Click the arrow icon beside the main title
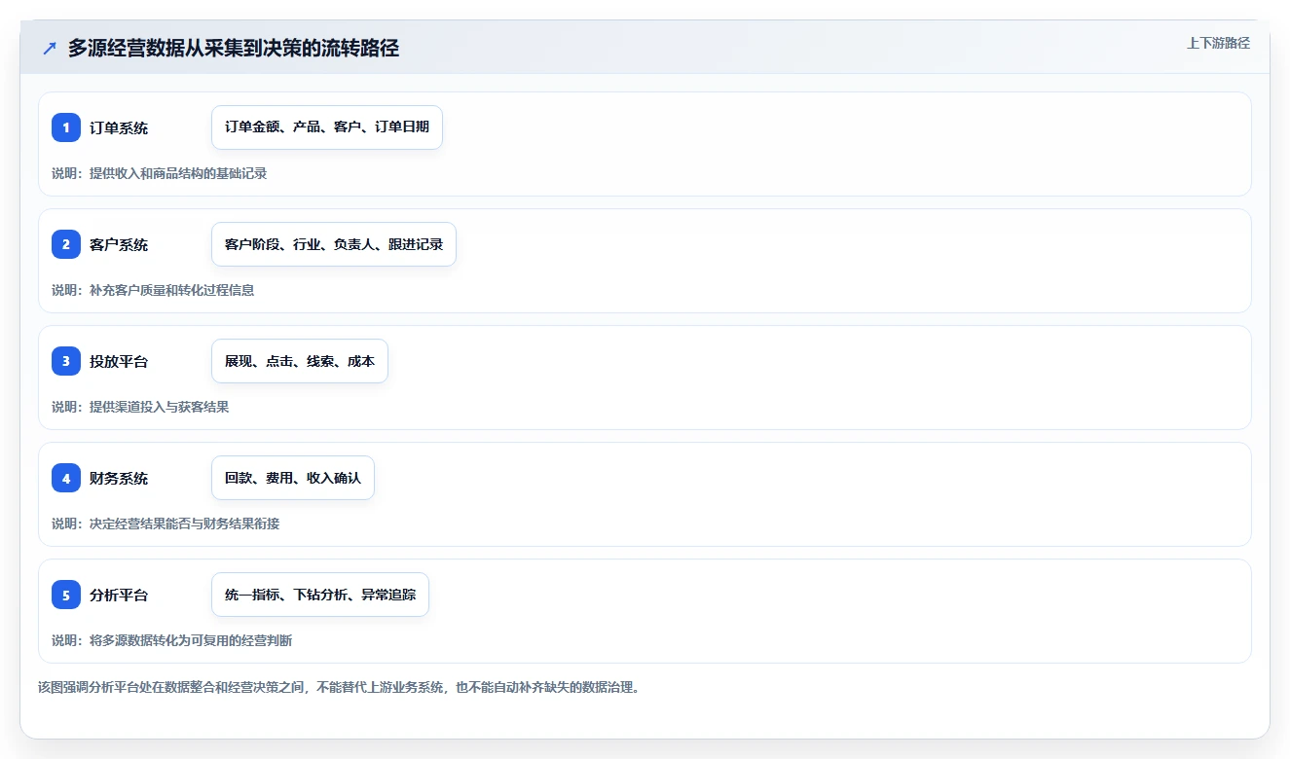1290x759 pixels. [x=50, y=49]
